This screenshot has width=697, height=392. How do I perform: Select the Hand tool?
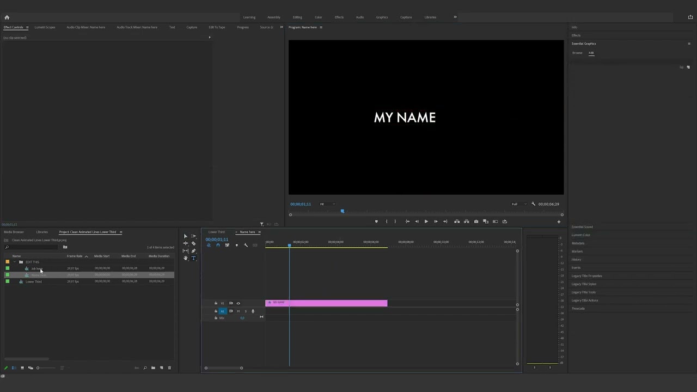(185, 258)
